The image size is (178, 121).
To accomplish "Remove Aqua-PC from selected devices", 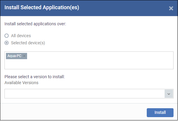I will pyautogui.click(x=24, y=56).
